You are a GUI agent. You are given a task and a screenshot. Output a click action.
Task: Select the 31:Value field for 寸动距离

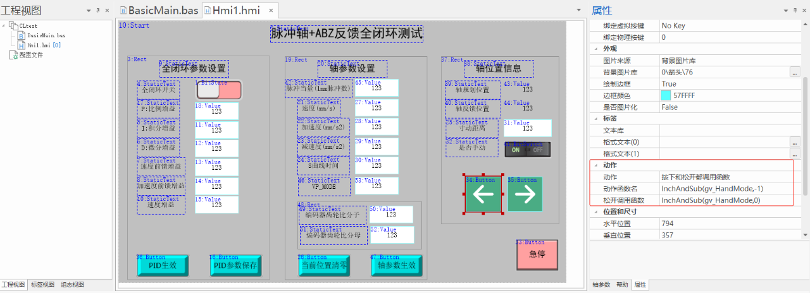(527, 128)
